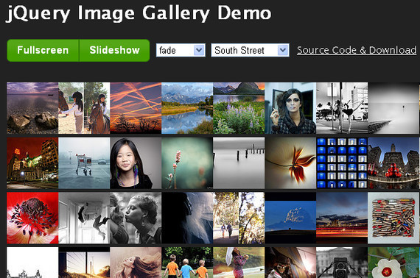Open the smiling girl portrait thumbnail
The width and height of the screenshot is (420, 278).
[x=136, y=163]
